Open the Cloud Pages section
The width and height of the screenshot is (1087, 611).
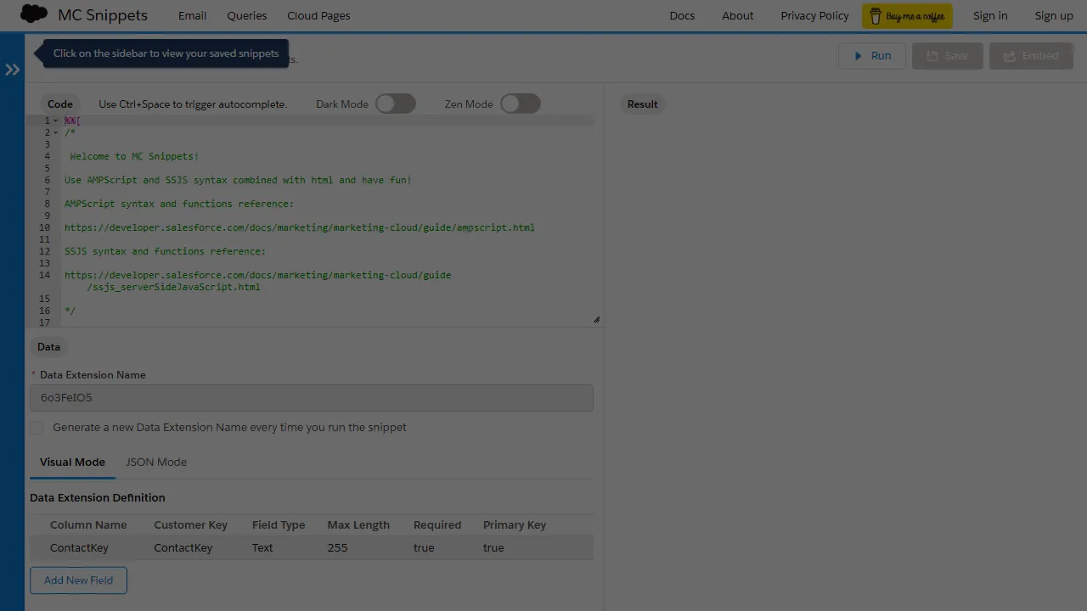[x=318, y=15]
